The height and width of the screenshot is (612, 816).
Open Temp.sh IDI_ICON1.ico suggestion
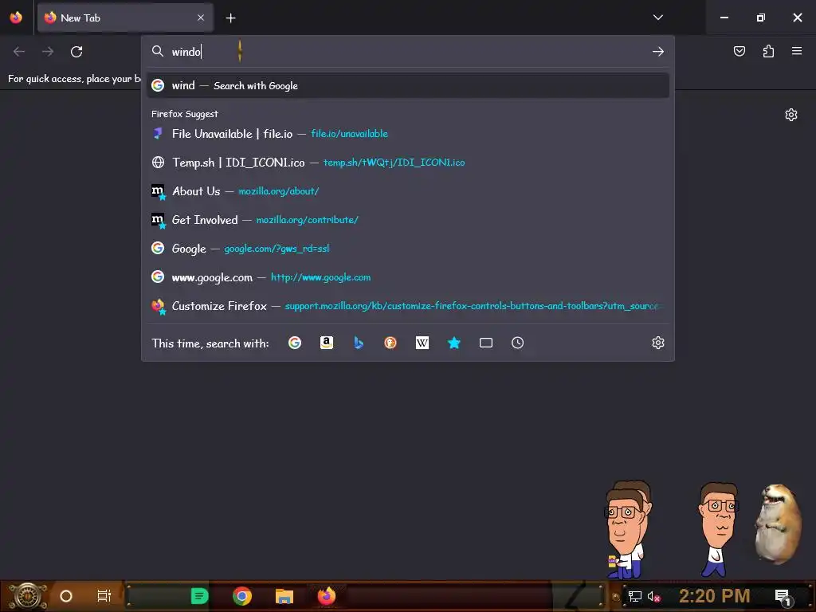point(408,163)
